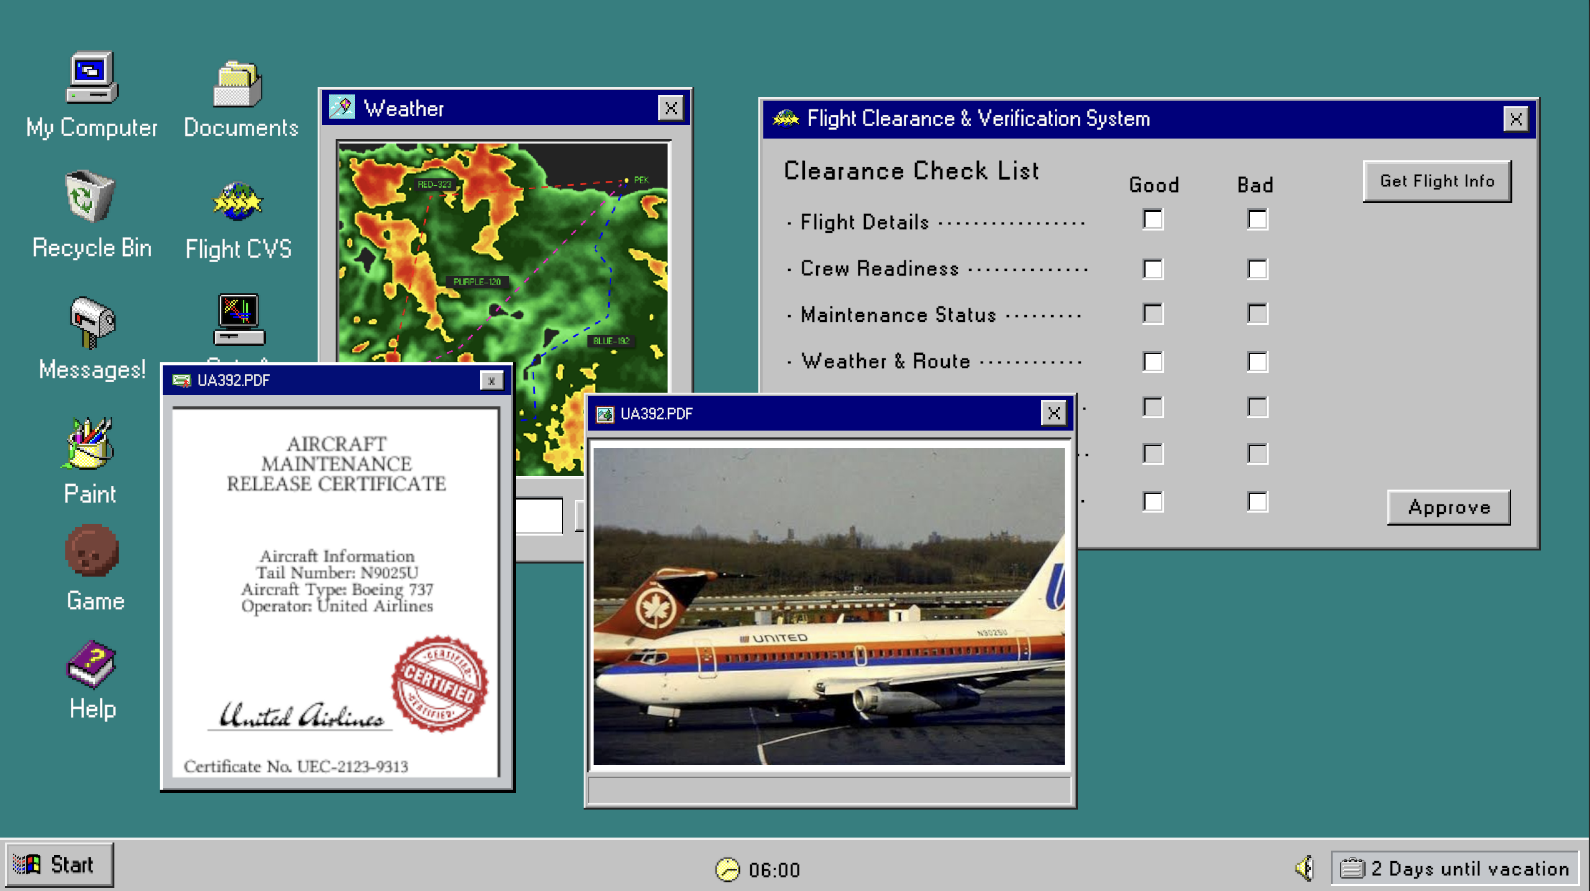
Task: Click the Tail Number: N9025U line
Action: [337, 572]
